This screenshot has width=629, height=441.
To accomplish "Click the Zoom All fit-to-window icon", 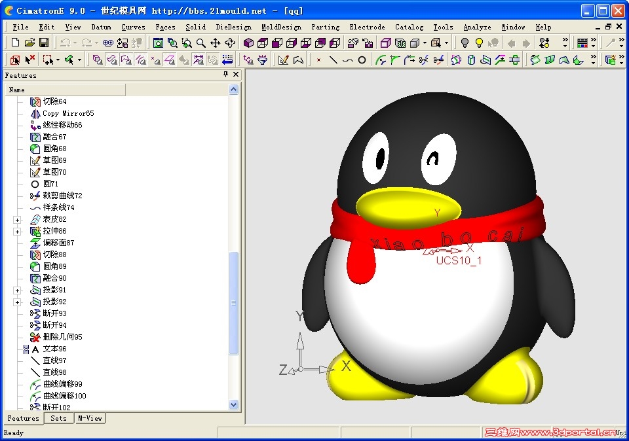I will pos(158,43).
